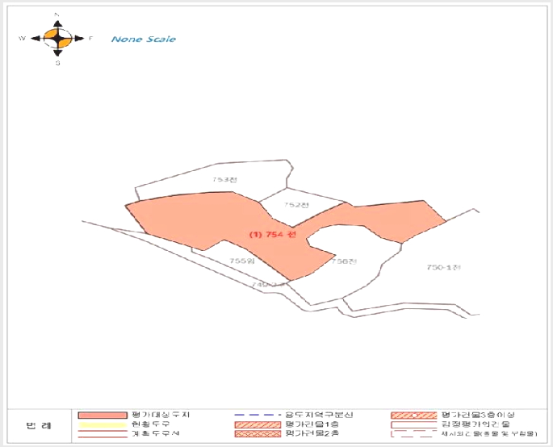The width and height of the screenshot is (553, 447).
Task: Click the empty-box 감정평가외건물 legend symbol
Action: [x=413, y=424]
